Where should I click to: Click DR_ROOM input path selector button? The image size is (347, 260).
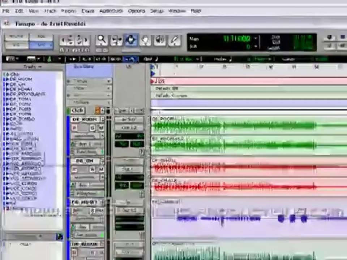tap(129, 120)
